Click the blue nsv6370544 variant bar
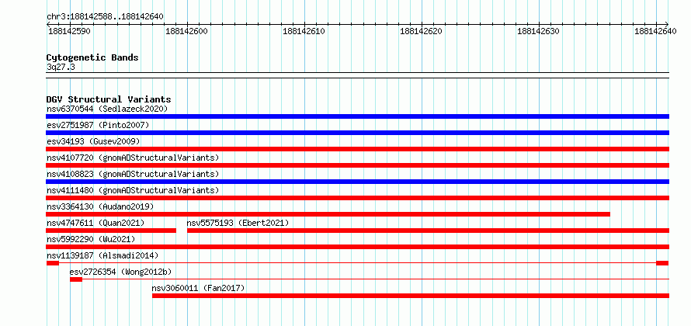Viewport: 691px width, 326px height. point(357,116)
